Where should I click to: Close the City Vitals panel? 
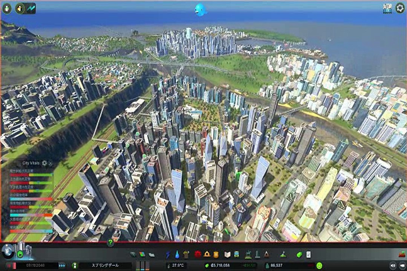coord(50,163)
